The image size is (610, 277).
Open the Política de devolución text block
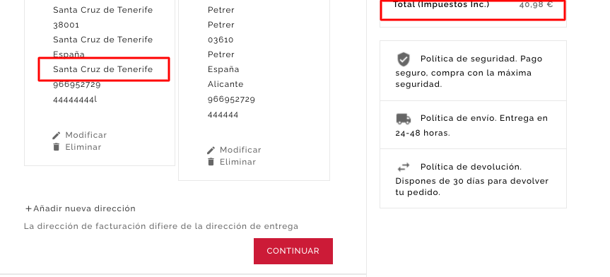(x=473, y=179)
